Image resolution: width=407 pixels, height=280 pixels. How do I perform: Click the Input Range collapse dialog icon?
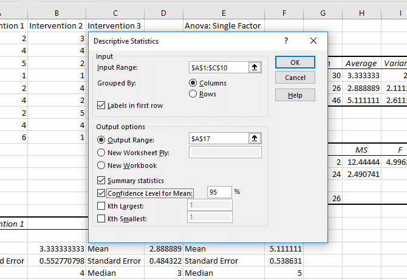(255, 67)
